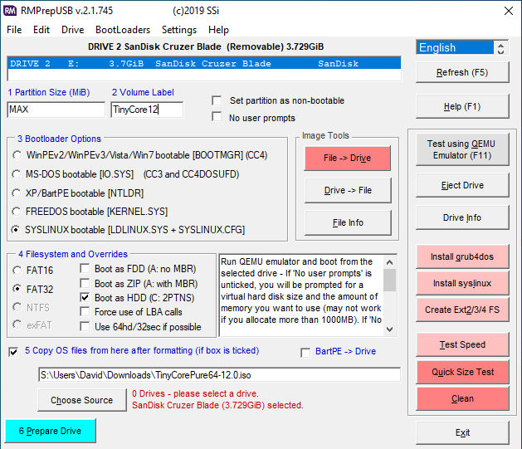Click Install grub4dos button
Viewport: 522px width, 449px height.
tap(462, 256)
